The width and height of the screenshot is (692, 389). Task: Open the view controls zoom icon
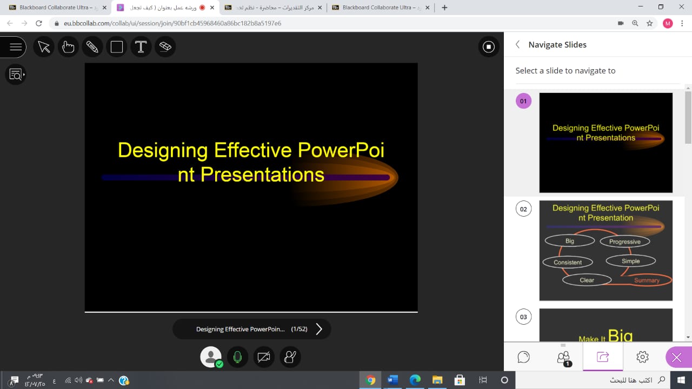[x=16, y=75]
